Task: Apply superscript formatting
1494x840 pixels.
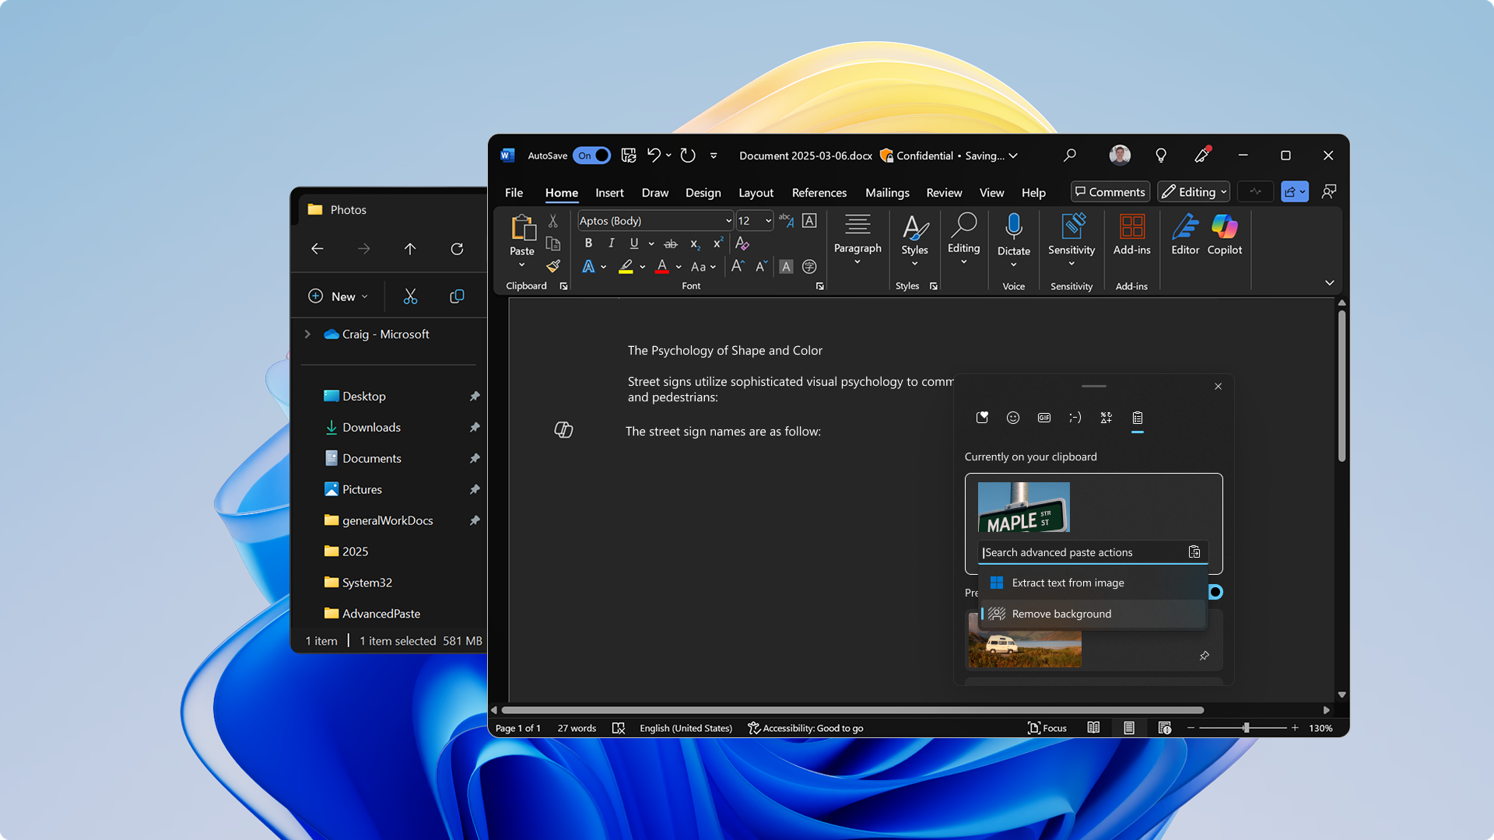Action: [717, 243]
